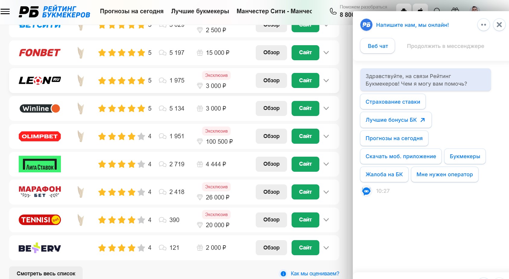Select Скачать моб. приложение chat reply

point(401,156)
